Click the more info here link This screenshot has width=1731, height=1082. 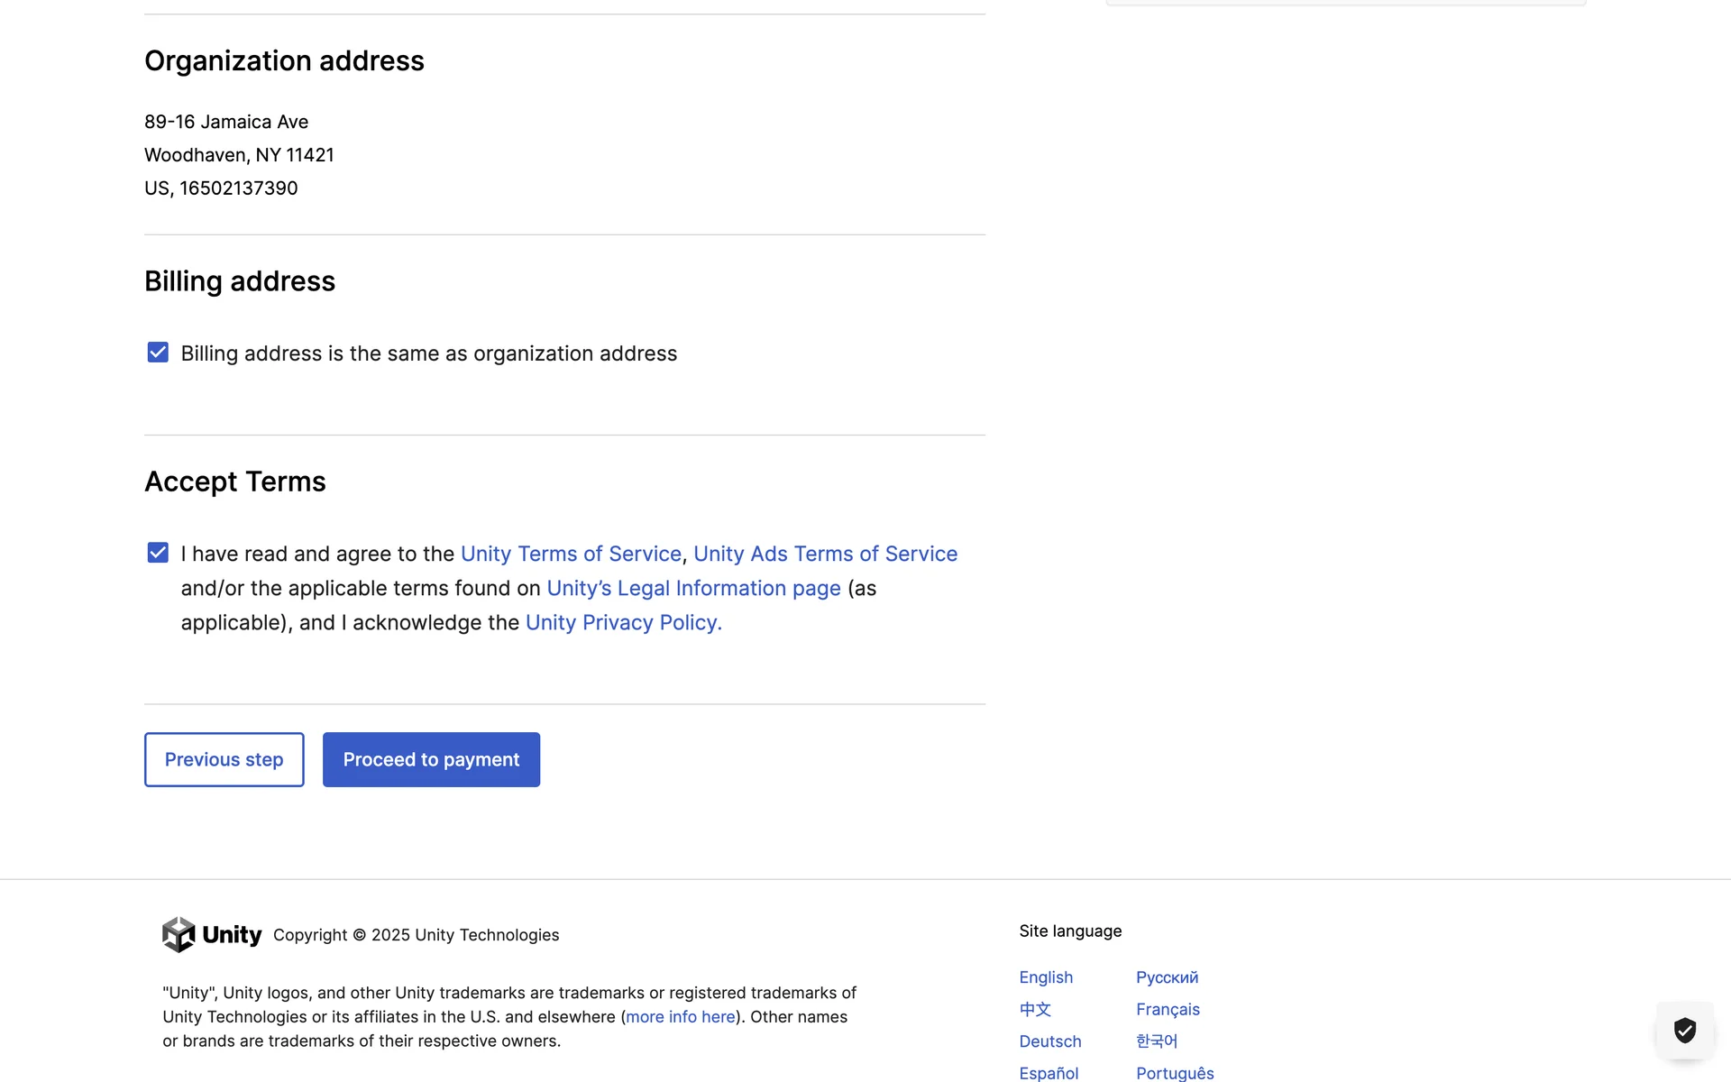coord(681,1016)
